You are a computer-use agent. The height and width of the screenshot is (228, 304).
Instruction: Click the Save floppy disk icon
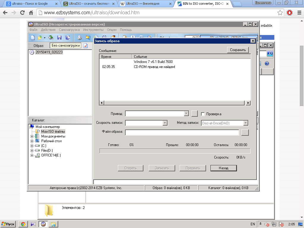[59, 38]
